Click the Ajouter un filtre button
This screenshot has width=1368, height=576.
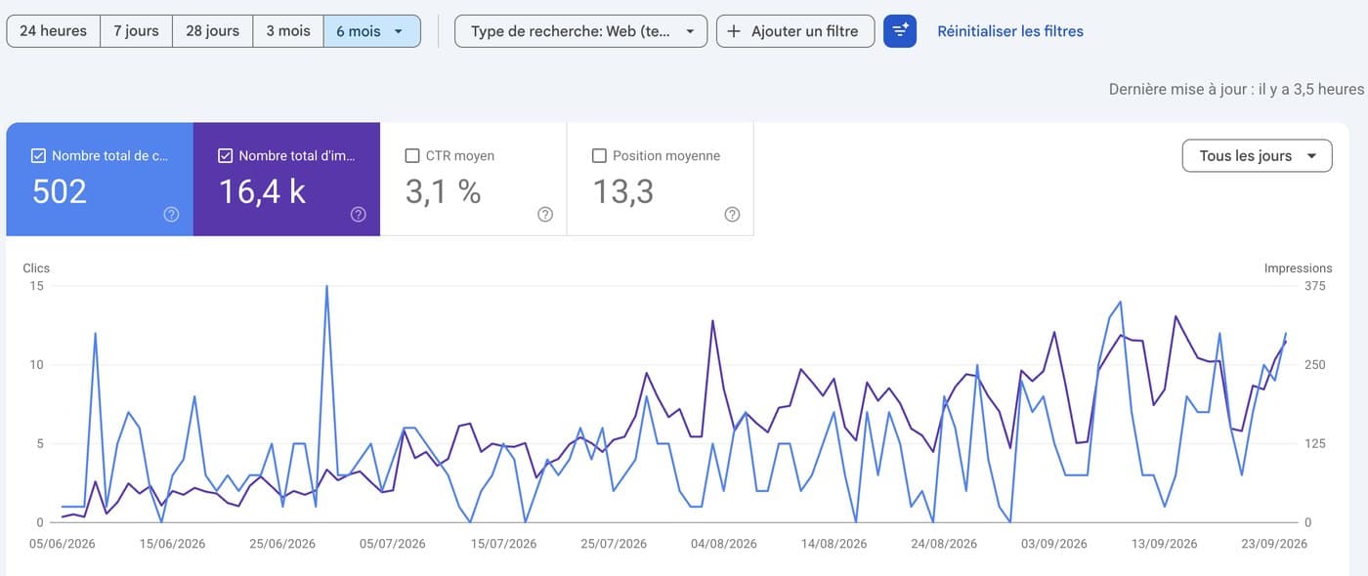[795, 31]
